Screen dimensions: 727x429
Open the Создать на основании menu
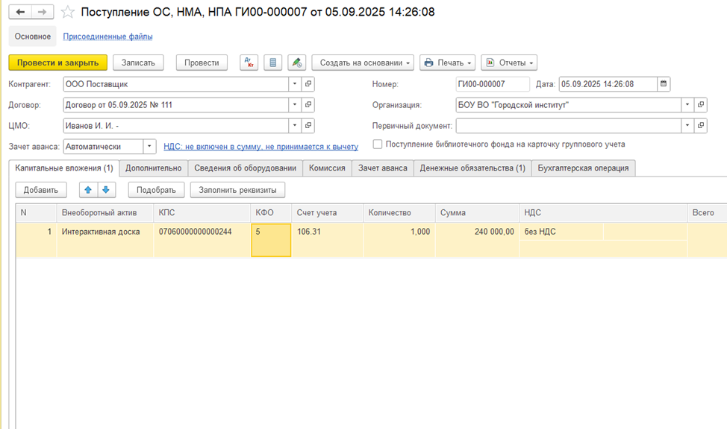363,63
